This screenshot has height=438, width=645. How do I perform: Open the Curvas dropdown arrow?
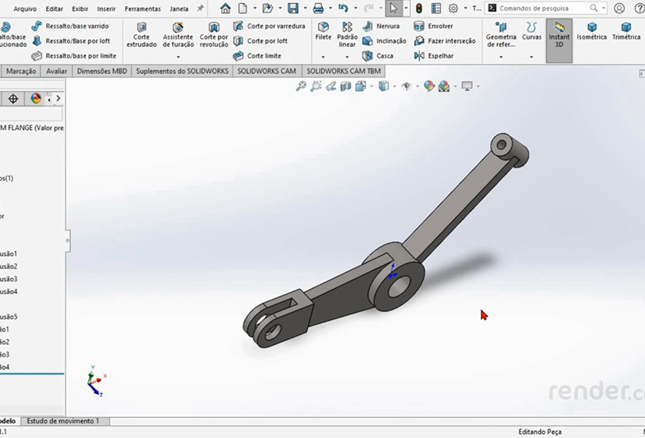pos(531,57)
